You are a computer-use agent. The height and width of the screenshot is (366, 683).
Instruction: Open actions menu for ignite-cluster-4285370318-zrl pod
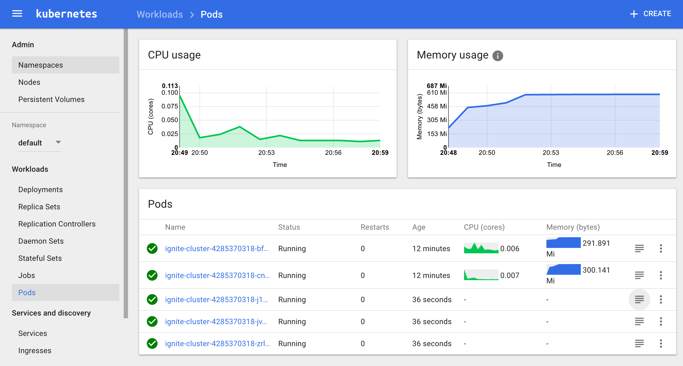661,343
